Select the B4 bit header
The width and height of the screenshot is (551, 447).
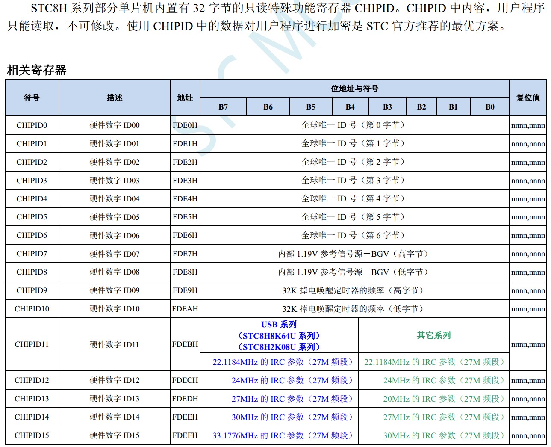point(350,107)
